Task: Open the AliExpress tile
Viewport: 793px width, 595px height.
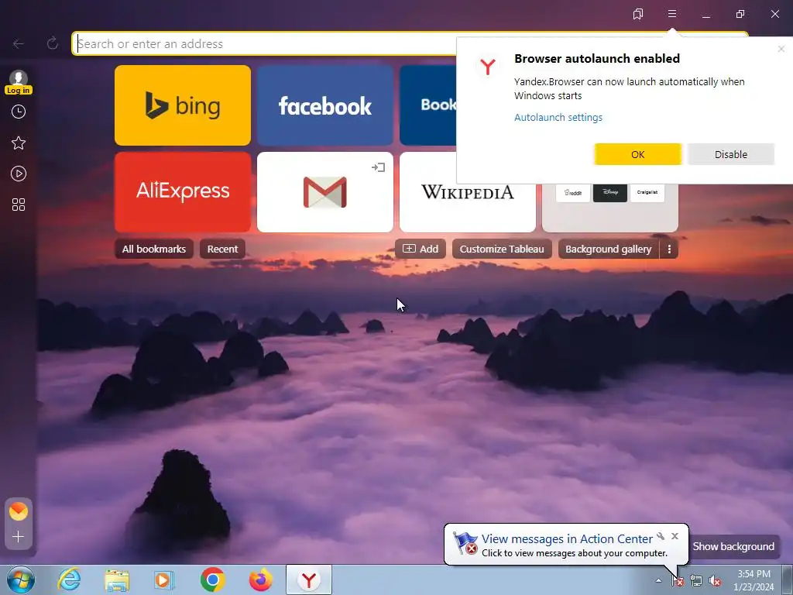Action: coord(183,192)
